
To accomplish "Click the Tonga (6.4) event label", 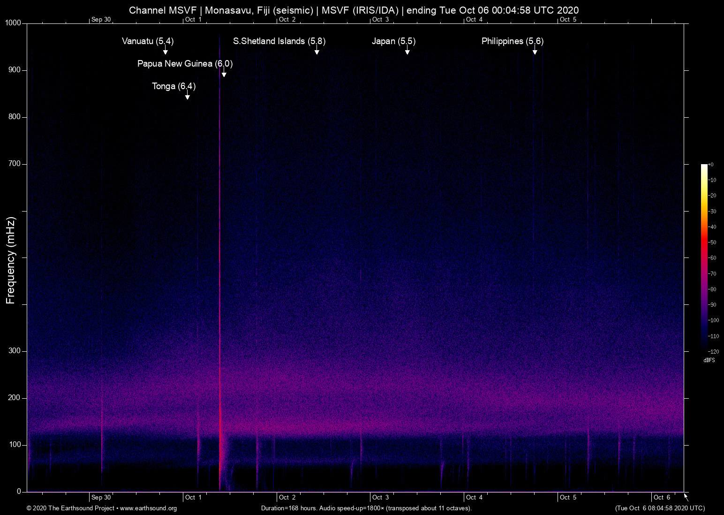I will [174, 86].
